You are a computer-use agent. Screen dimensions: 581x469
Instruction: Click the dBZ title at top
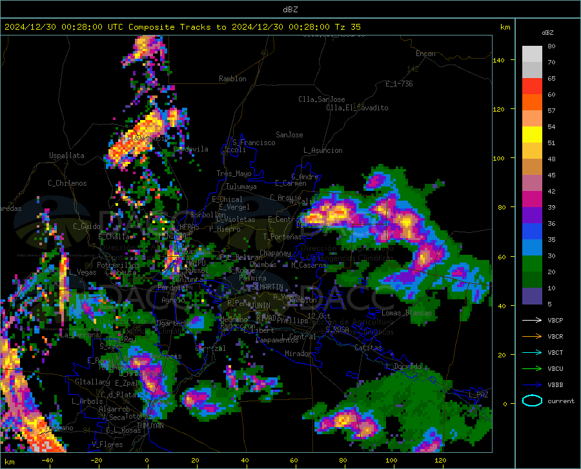pos(290,10)
